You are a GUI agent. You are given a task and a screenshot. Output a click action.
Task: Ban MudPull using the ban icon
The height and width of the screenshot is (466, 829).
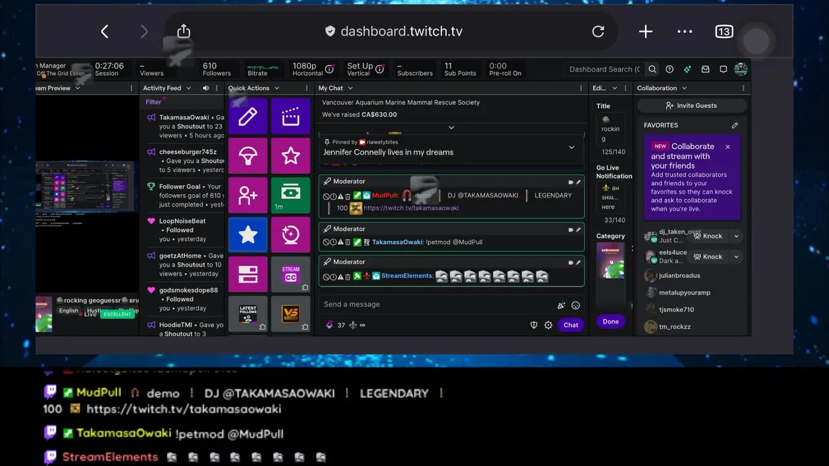tap(326, 196)
